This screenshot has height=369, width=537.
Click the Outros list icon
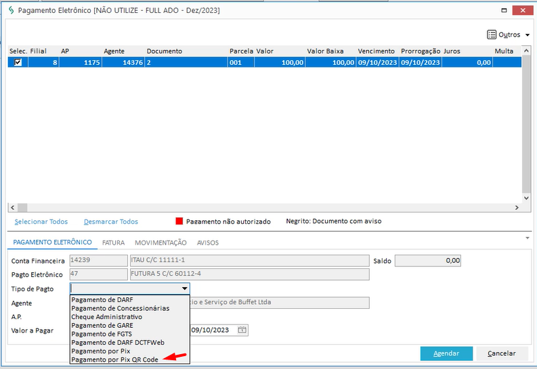tap(492, 34)
